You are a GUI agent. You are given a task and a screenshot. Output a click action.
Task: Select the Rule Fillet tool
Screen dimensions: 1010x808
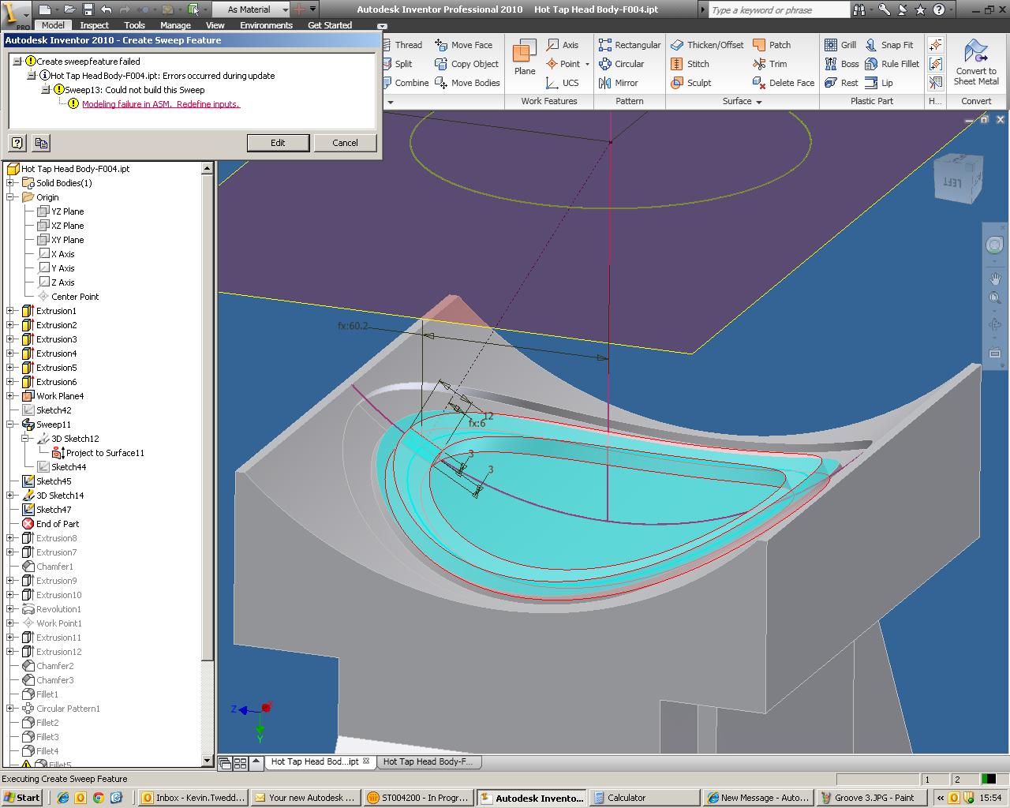point(892,64)
